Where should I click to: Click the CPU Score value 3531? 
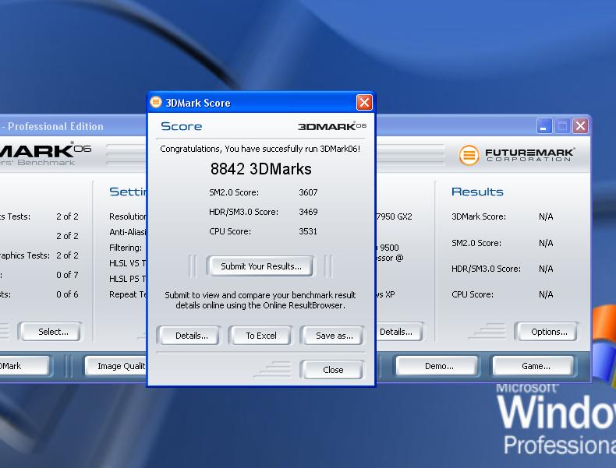pos(308,231)
